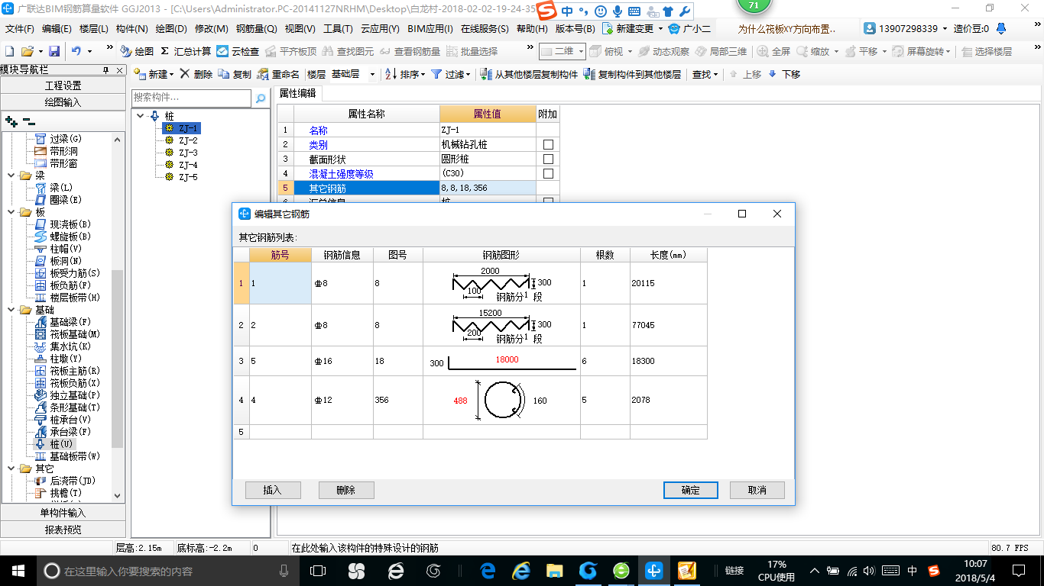The height and width of the screenshot is (586, 1044).
Task: Click 其它钢筋 value 8,8,18,356
Action: 488,188
